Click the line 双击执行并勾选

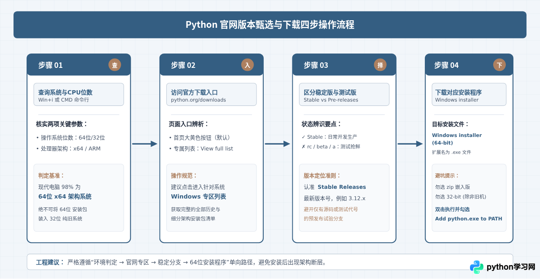pyautogui.click(x=452, y=209)
